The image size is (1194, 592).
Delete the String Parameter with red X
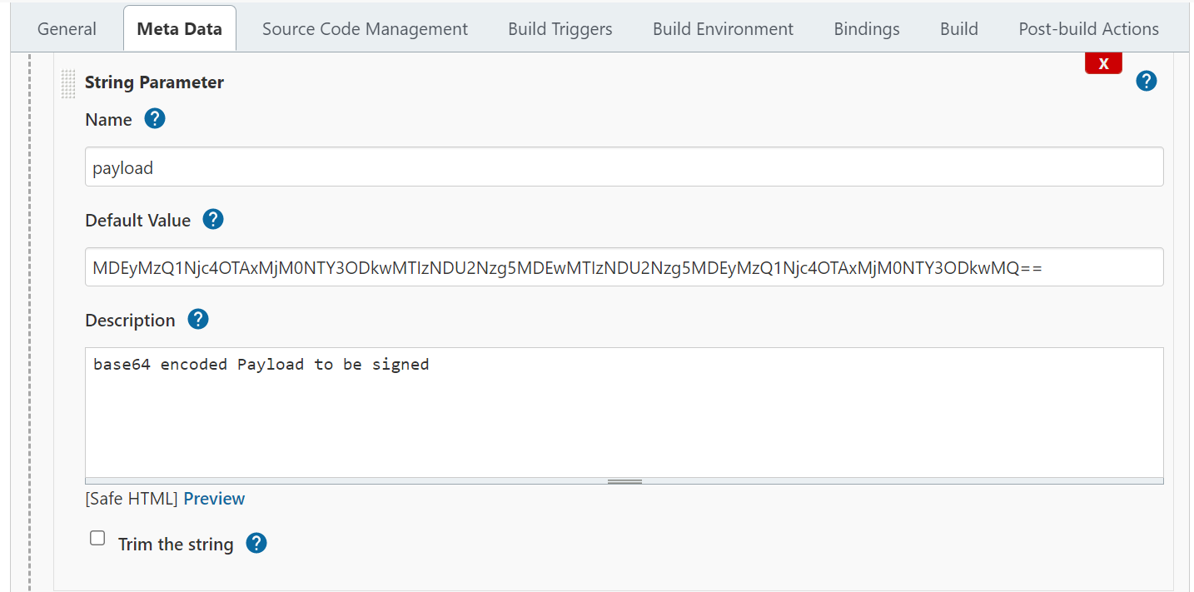(1103, 63)
